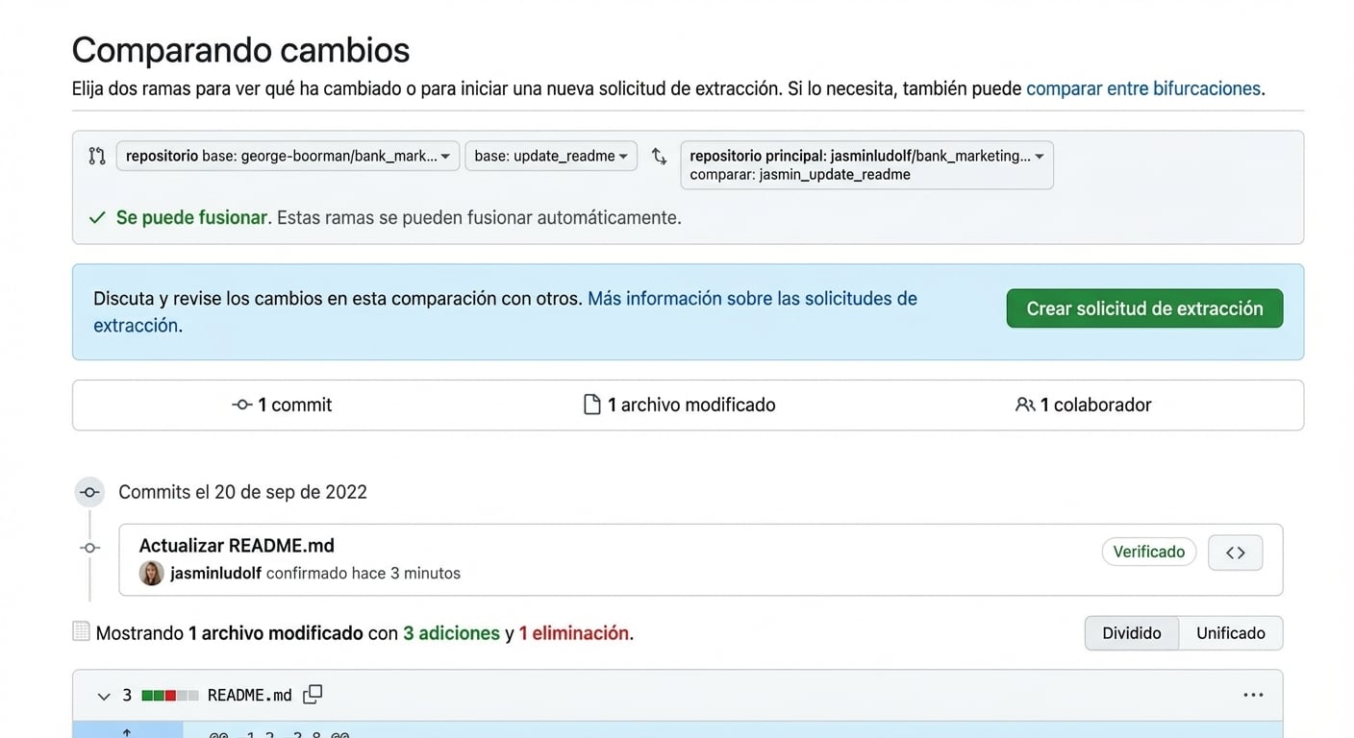The width and height of the screenshot is (1354, 738).
Task: Click the 'Verificado' badge on the commit
Action: tap(1149, 552)
